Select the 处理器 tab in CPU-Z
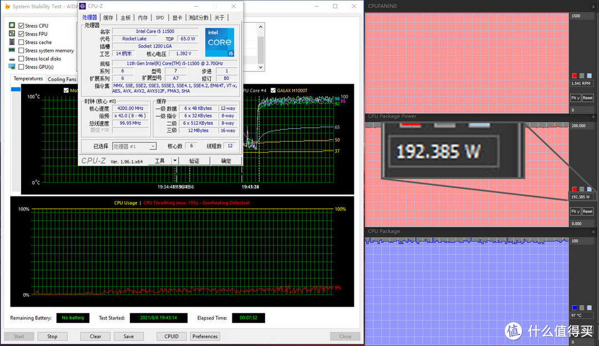Image resolution: width=599 pixels, height=346 pixels. click(90, 18)
